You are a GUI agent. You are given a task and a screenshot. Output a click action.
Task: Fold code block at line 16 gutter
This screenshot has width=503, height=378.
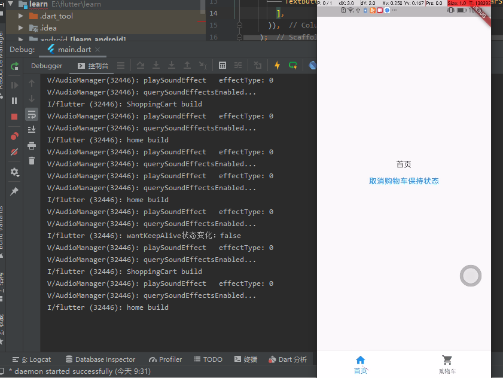[x=239, y=37]
